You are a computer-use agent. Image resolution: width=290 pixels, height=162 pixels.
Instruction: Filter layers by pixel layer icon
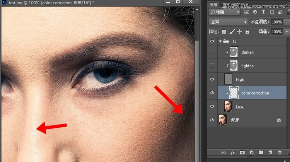[x=247, y=12]
